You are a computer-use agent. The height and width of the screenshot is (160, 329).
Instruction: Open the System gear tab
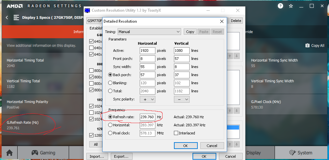[301, 153]
